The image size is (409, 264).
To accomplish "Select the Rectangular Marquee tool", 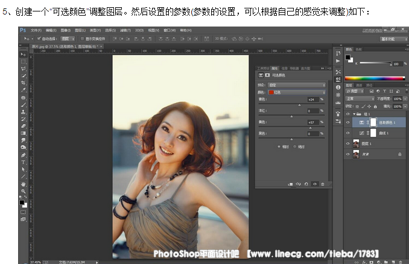I will point(23,61).
